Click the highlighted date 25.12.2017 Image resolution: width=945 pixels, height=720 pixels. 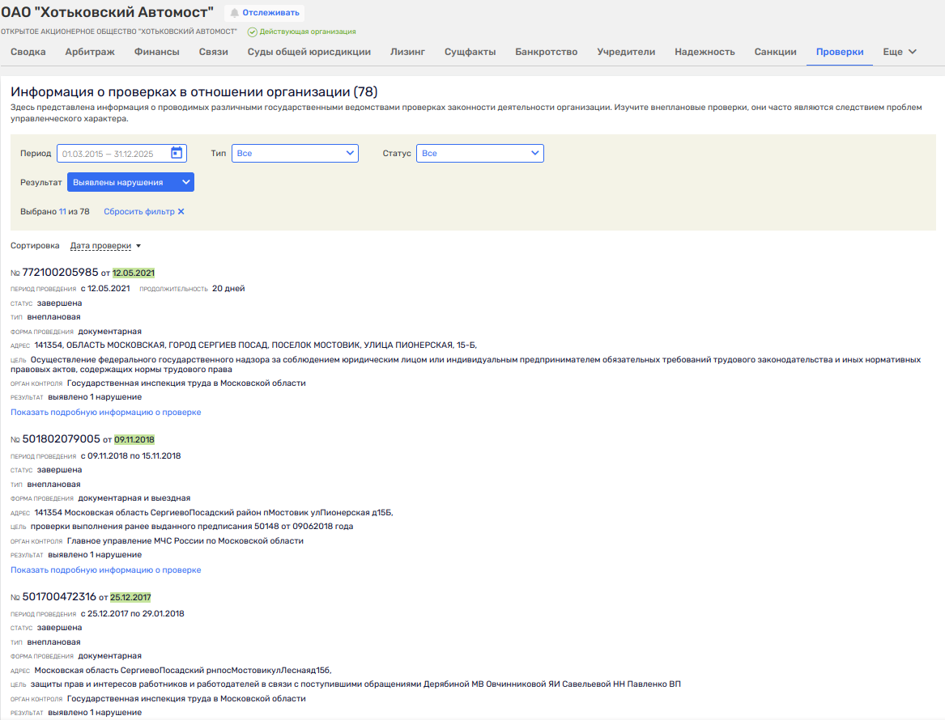tap(131, 597)
